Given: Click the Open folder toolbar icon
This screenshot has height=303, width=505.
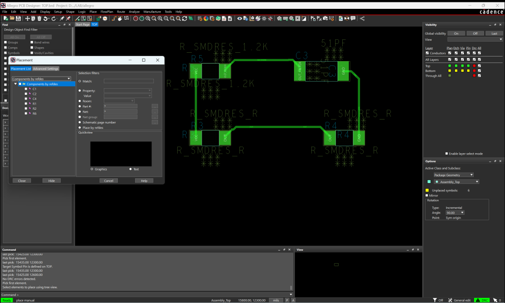Looking at the screenshot, I should [12, 18].
